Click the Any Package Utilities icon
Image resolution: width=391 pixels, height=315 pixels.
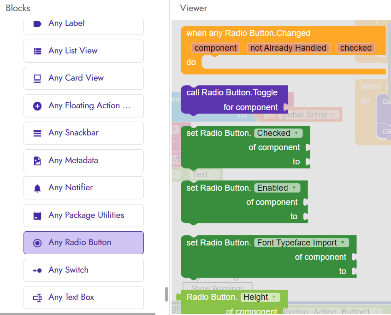pyautogui.click(x=37, y=216)
